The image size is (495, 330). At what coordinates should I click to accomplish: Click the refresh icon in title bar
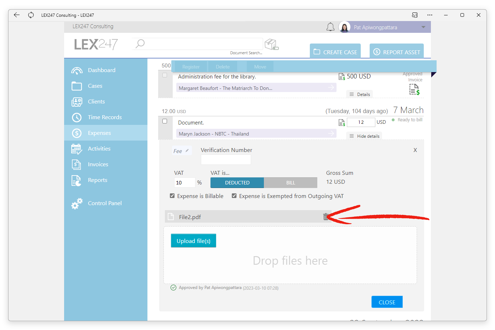31,15
